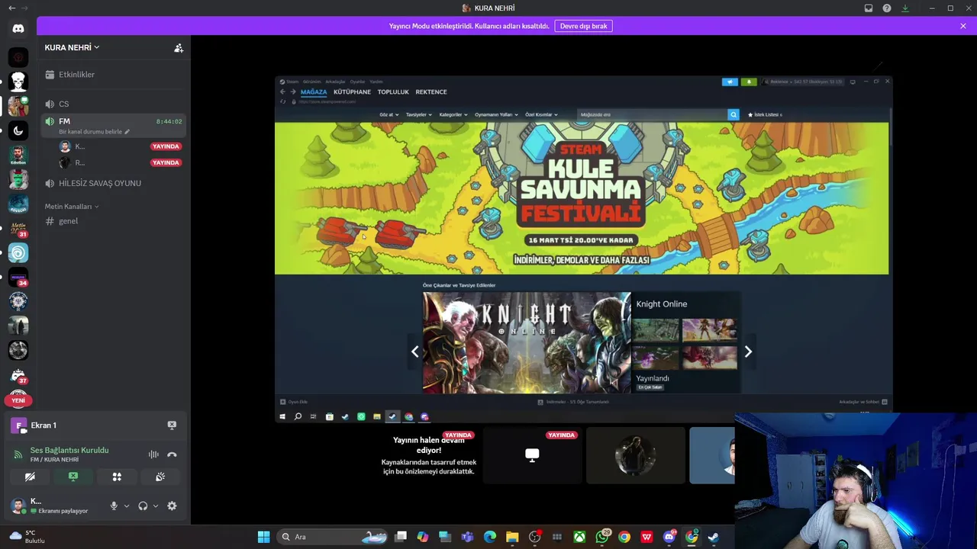Join the CS voice channel
The width and height of the screenshot is (977, 549).
pyautogui.click(x=113, y=104)
